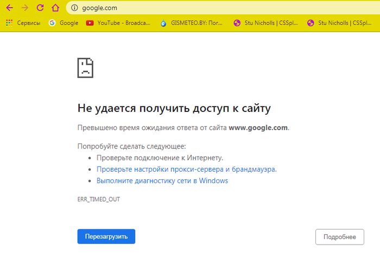Focus the address bar showing google.com
Screen dimensions: 380x263
217,8
